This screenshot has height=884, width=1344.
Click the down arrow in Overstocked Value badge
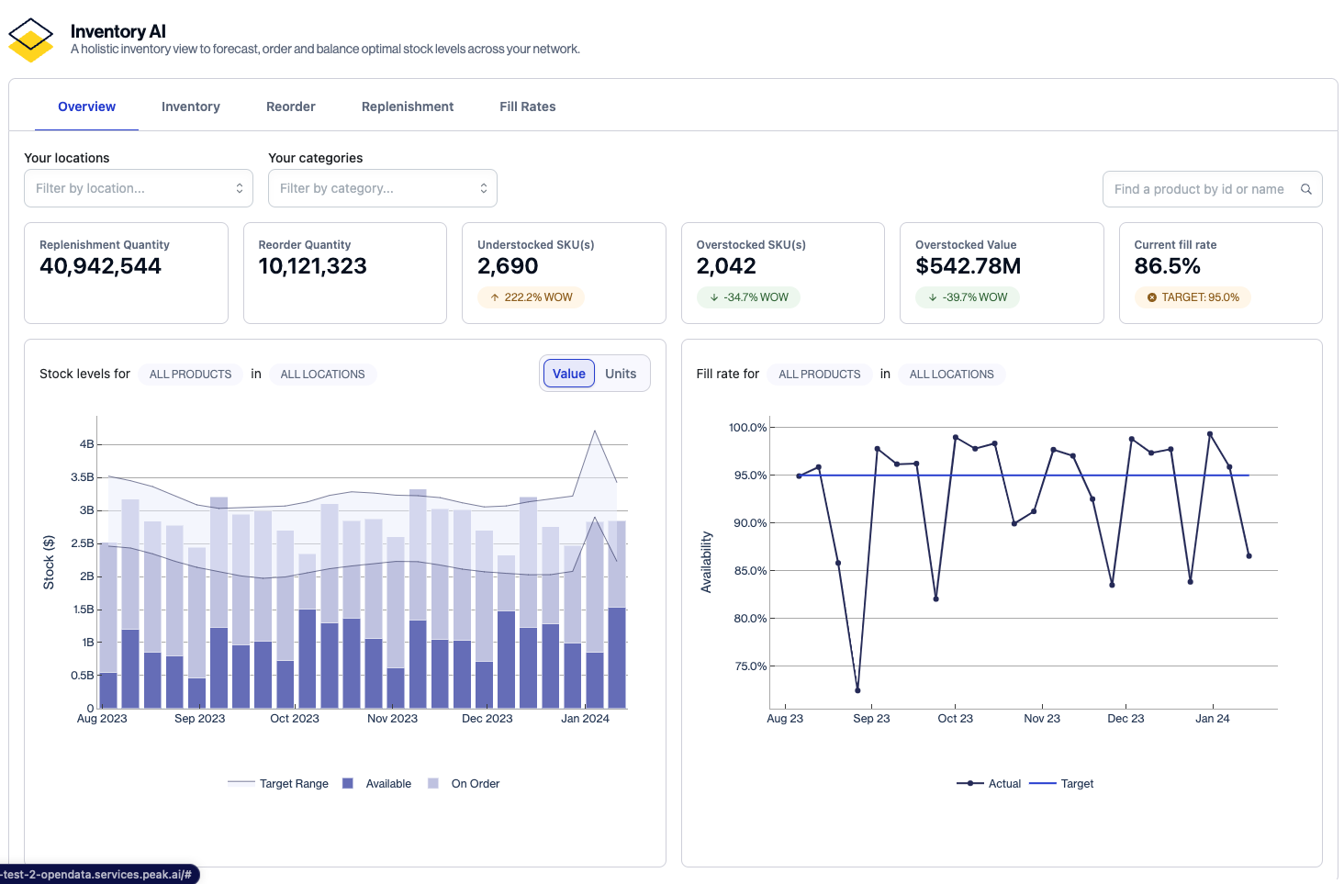(x=933, y=297)
